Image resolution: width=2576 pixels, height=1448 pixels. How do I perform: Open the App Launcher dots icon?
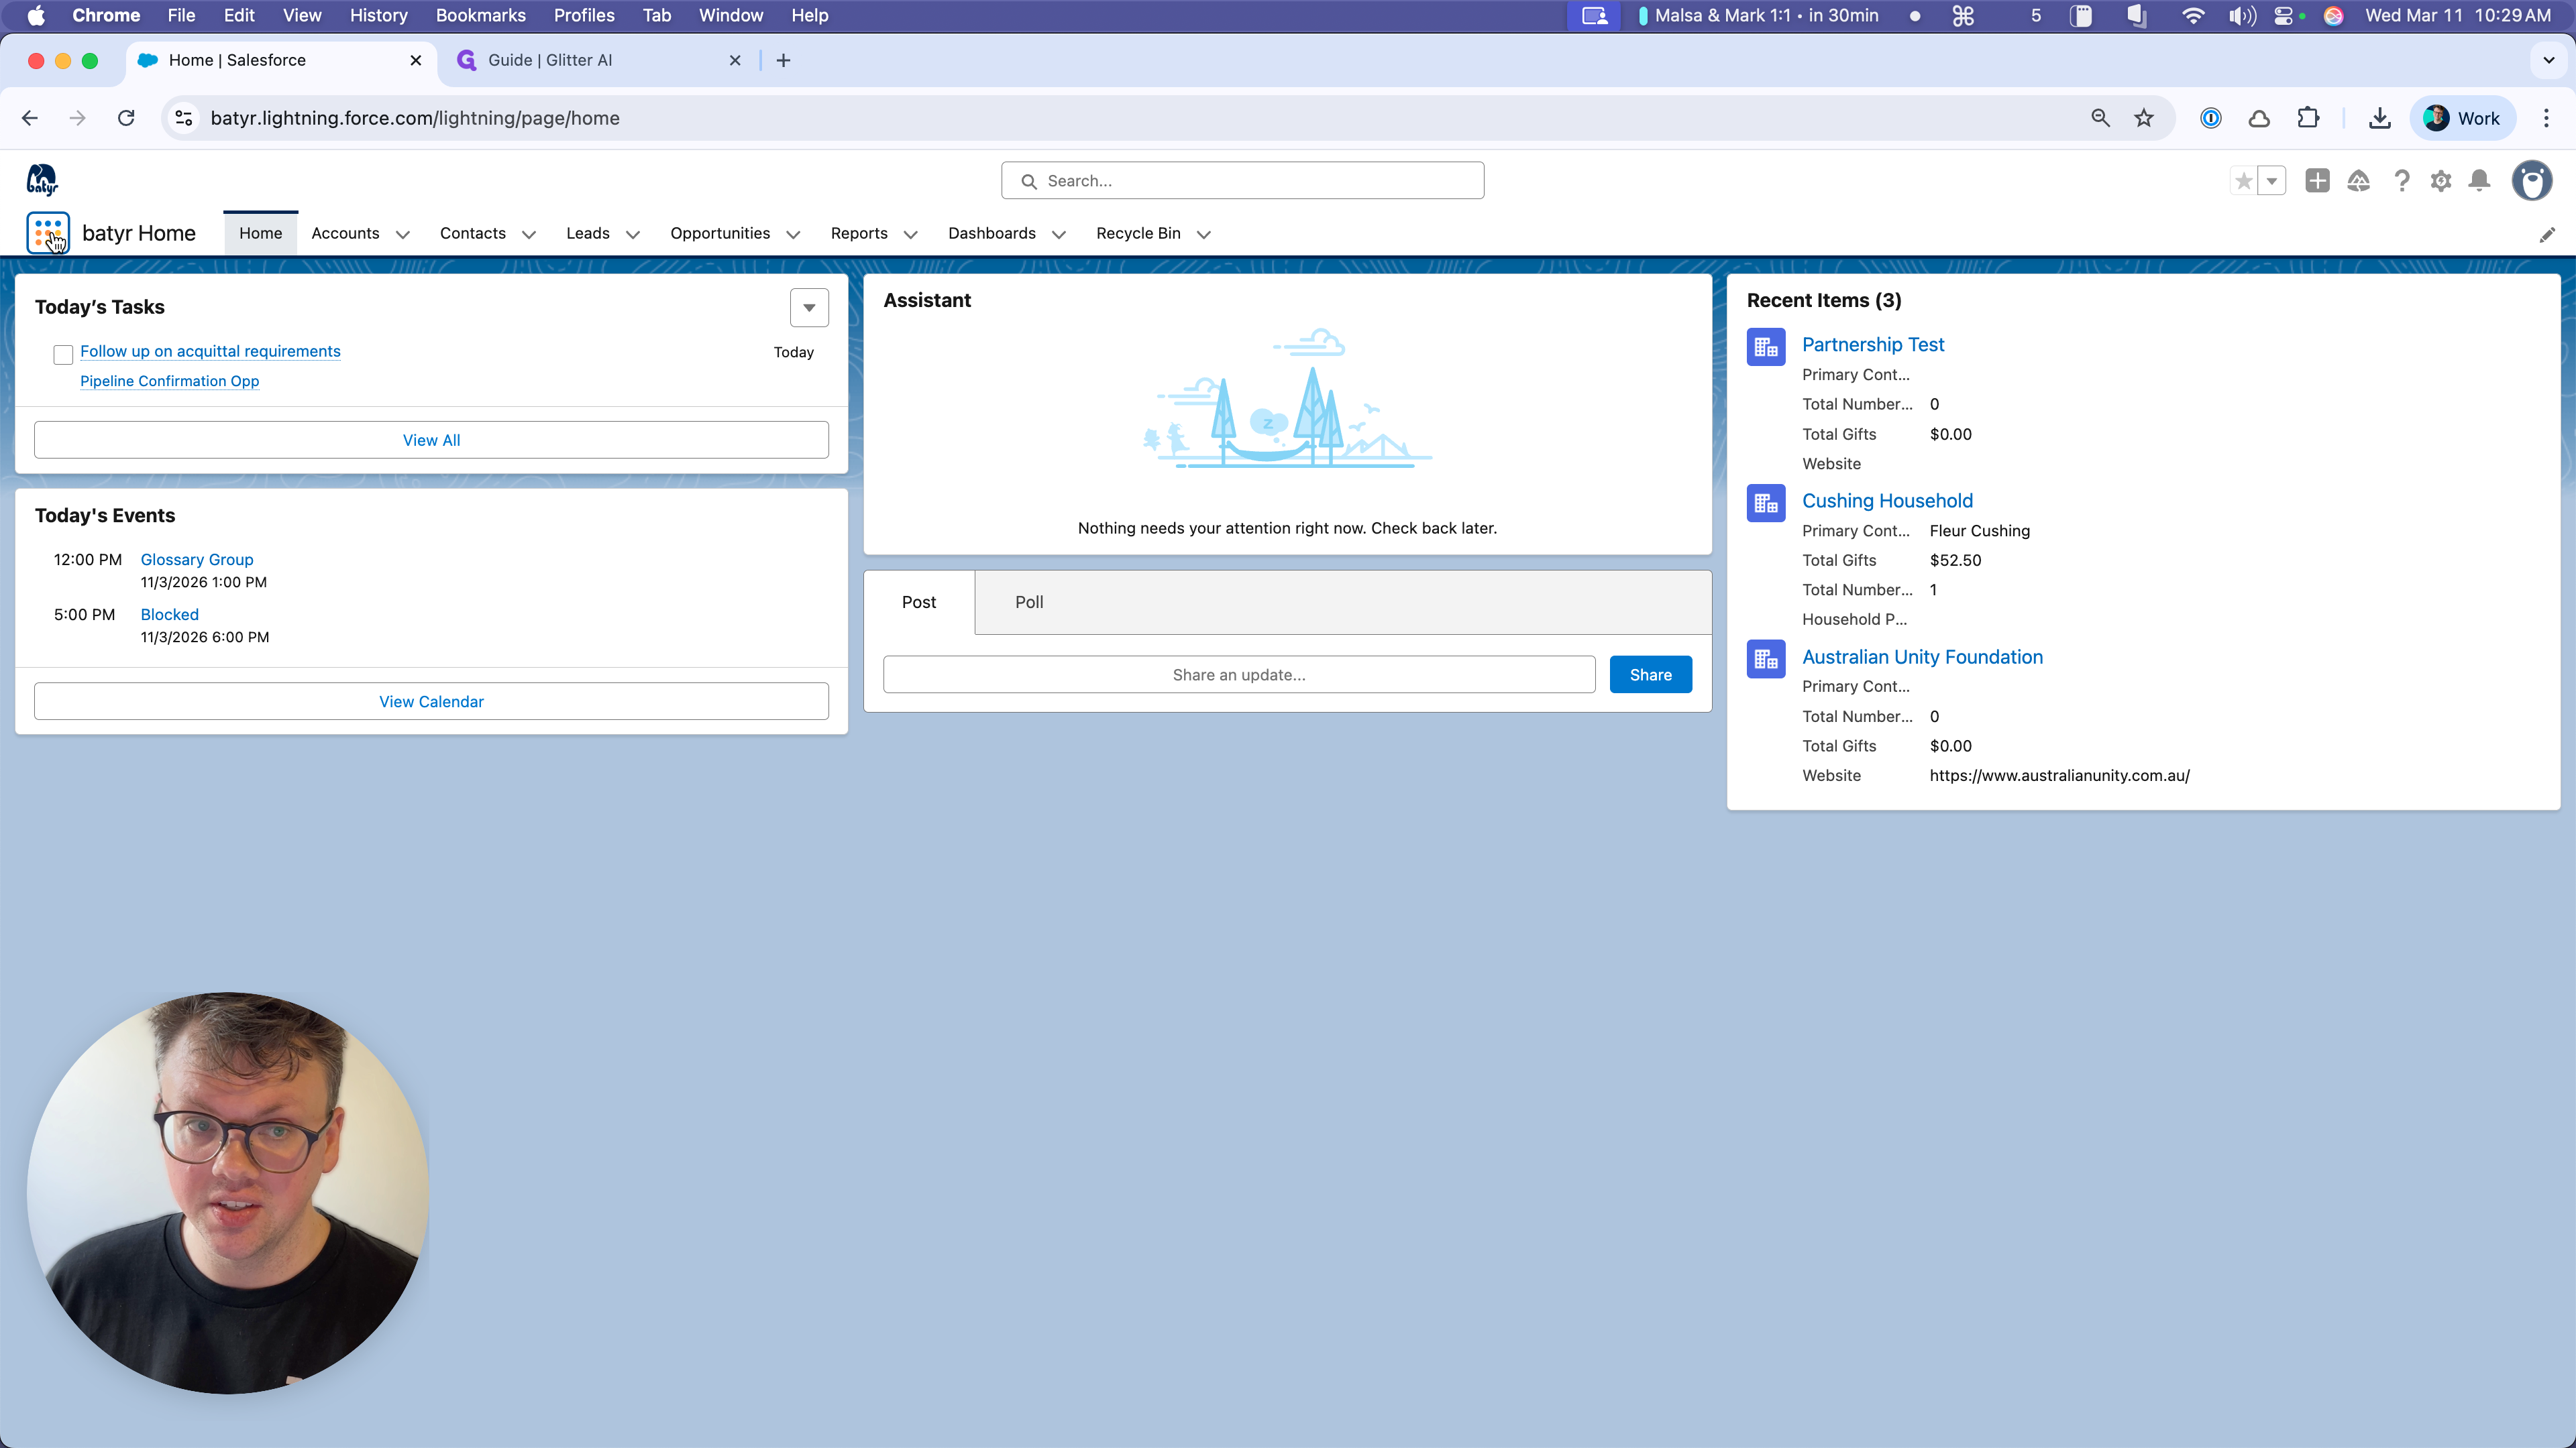(x=47, y=233)
